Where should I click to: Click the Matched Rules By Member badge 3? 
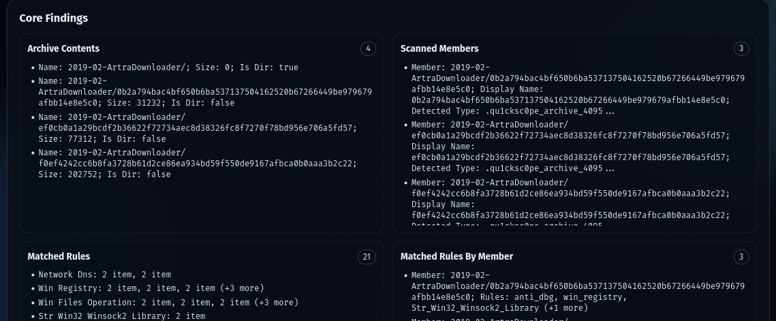741,257
